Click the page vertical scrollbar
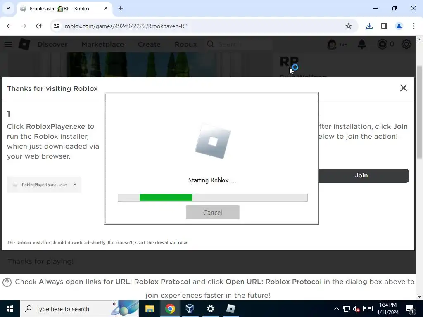The width and height of the screenshot is (423, 317). click(419, 112)
